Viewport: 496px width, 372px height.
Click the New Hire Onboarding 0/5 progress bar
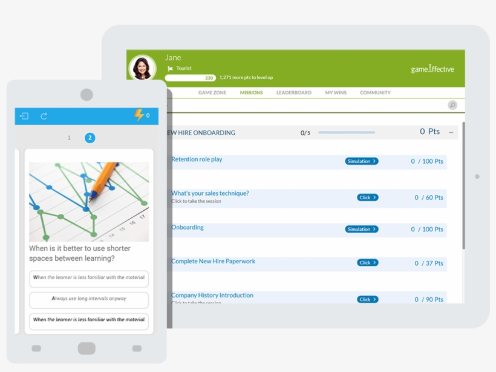tap(347, 133)
